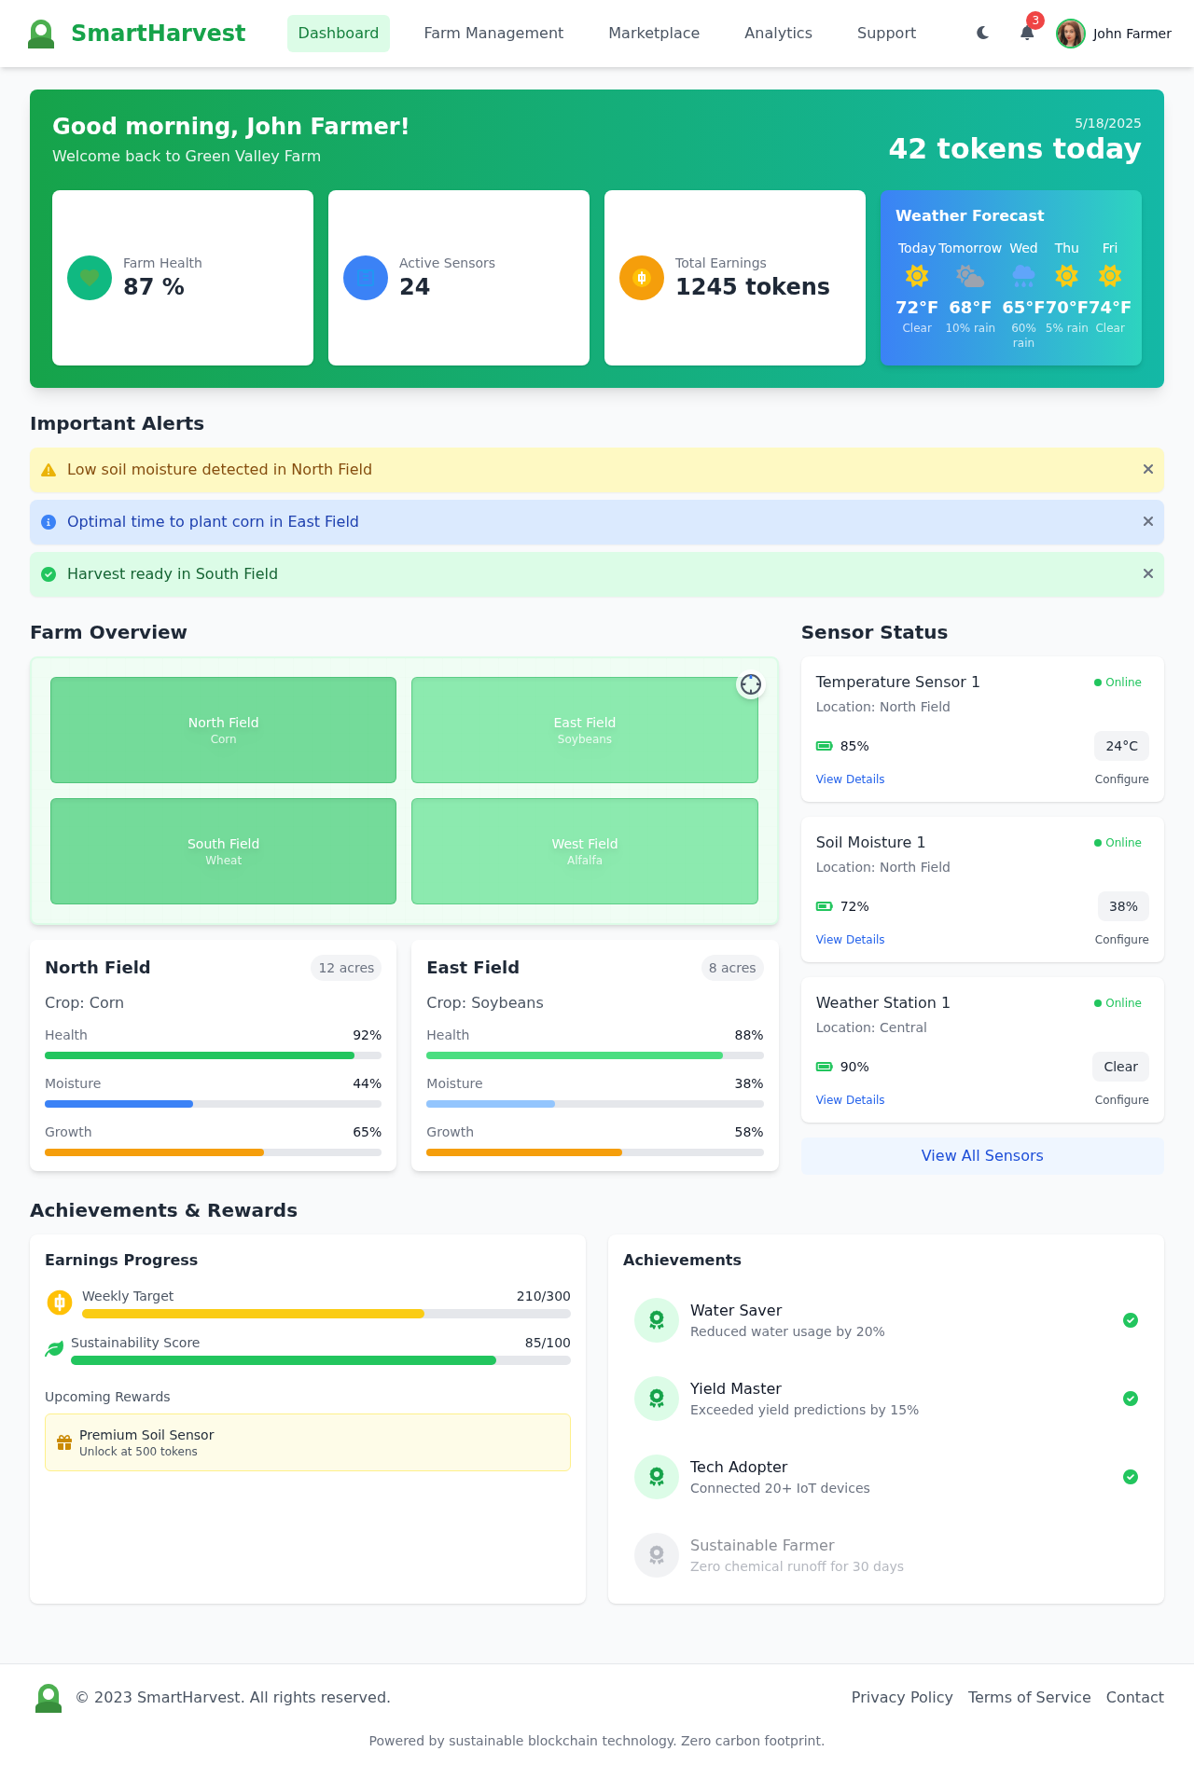Switch to Analytics
The width and height of the screenshot is (1194, 1765).
(x=778, y=34)
